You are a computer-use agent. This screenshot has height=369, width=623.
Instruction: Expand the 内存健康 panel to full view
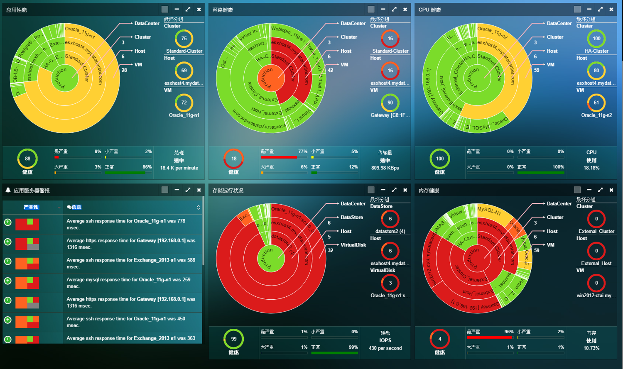click(x=600, y=190)
